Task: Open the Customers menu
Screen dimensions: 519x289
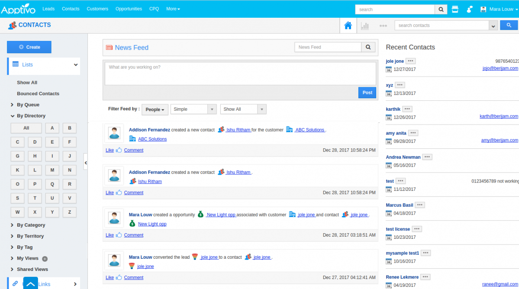Action: coord(97,9)
